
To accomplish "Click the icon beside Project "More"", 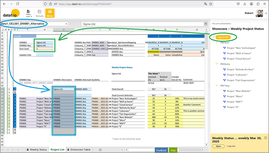I will (224, 96).
